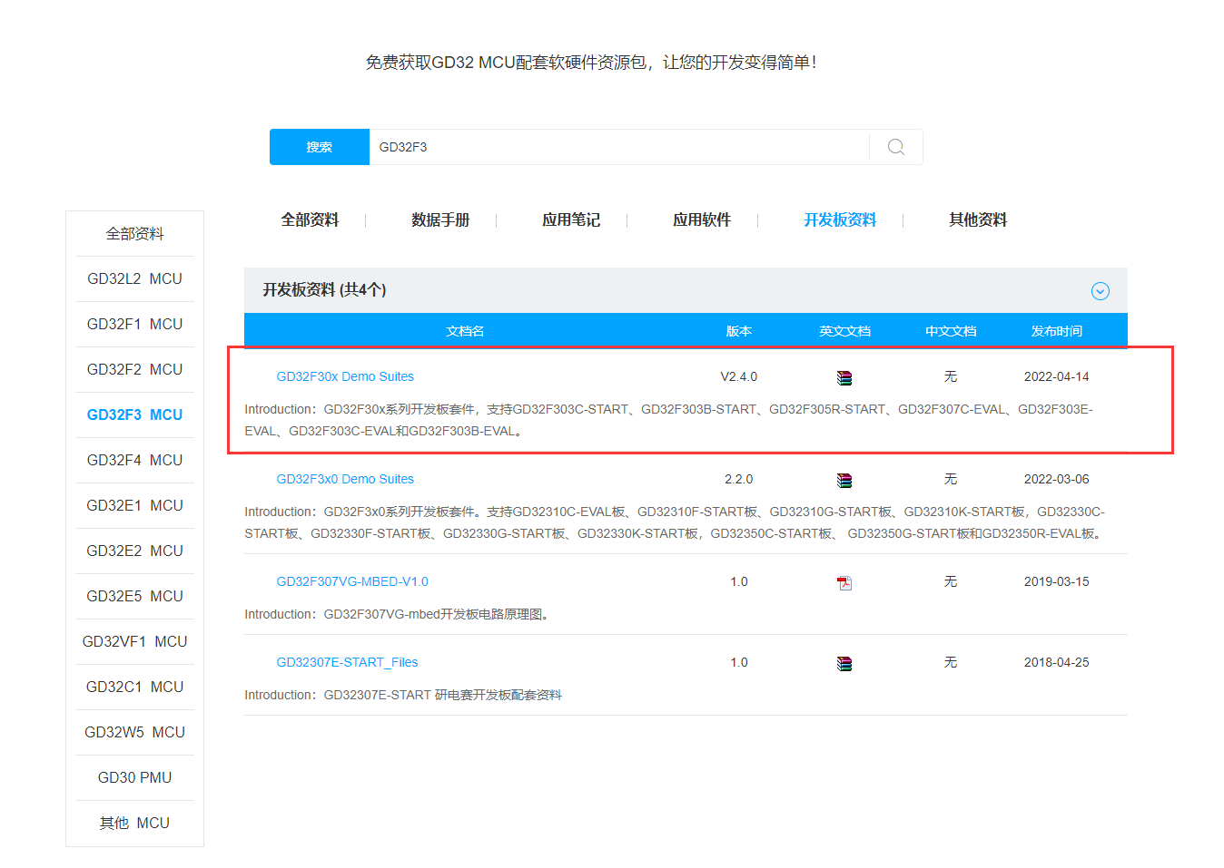
Task: Click version V2.4.0 cell
Action: click(x=739, y=376)
